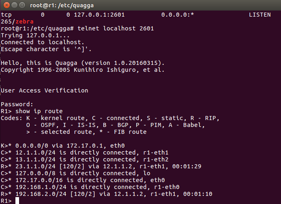Click the '192.168.1.0/24' connected route row
Screen dimensions: 281x204
90,187
